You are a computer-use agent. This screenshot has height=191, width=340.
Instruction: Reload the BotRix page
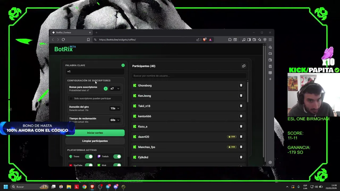point(63,40)
